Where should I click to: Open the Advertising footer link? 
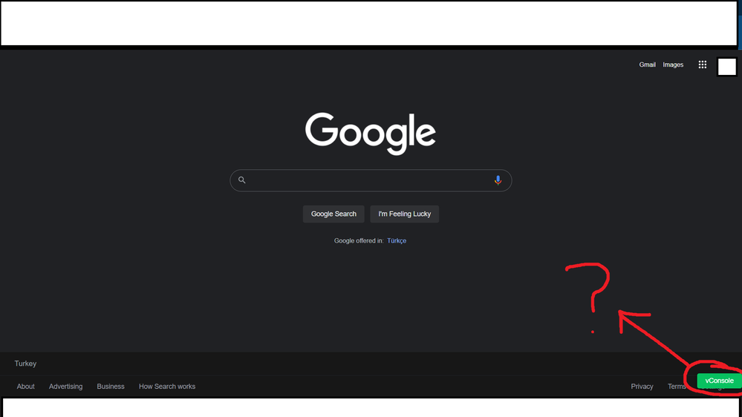click(66, 387)
